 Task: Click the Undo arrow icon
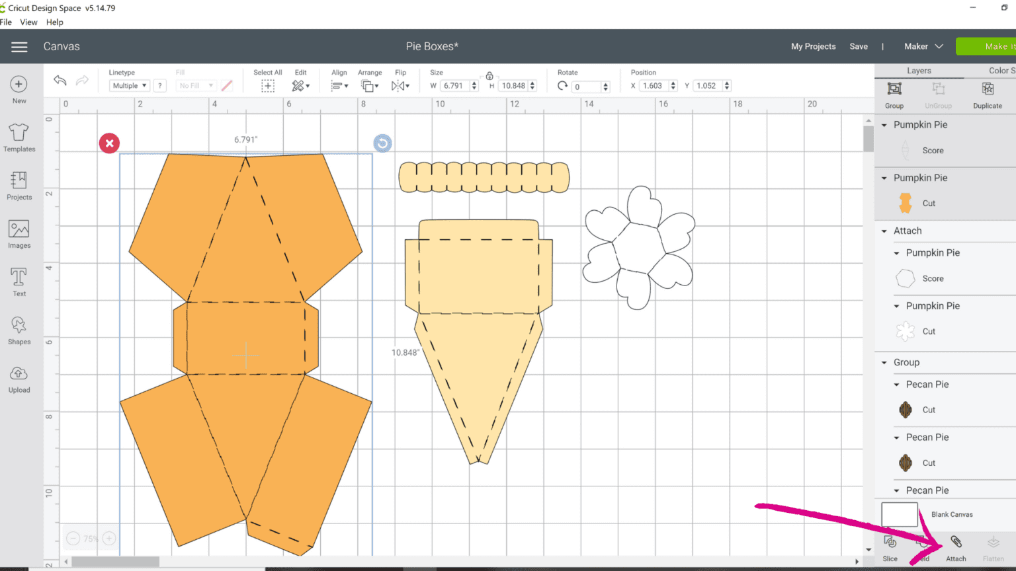[x=60, y=81]
